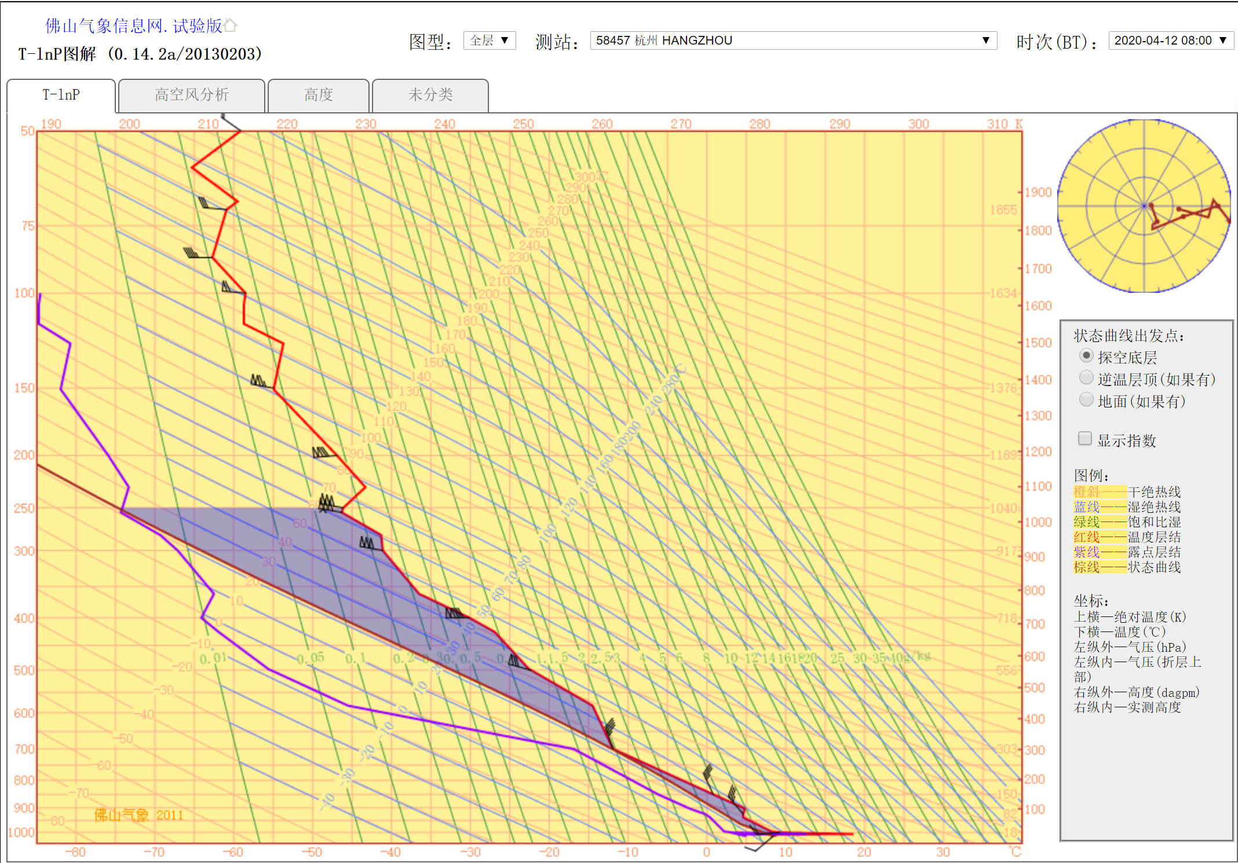Open the 未分类 tab
This screenshot has height=863, width=1238.
click(x=430, y=96)
